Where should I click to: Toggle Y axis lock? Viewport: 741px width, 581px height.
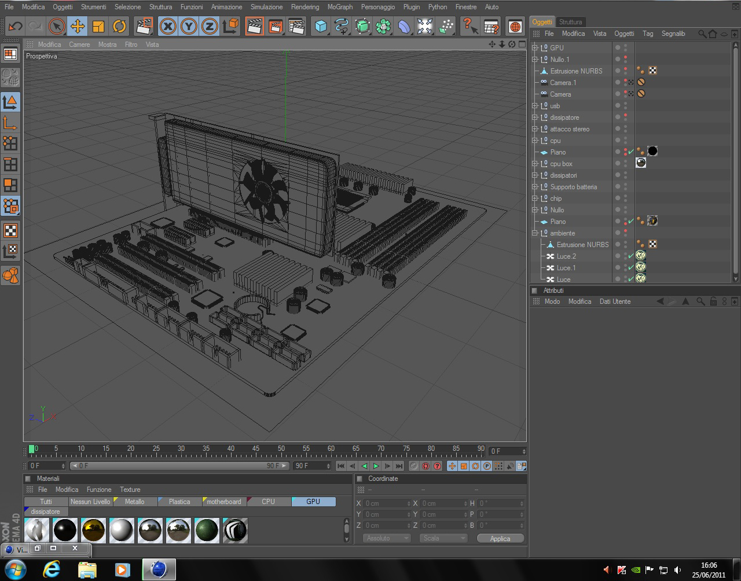[189, 26]
